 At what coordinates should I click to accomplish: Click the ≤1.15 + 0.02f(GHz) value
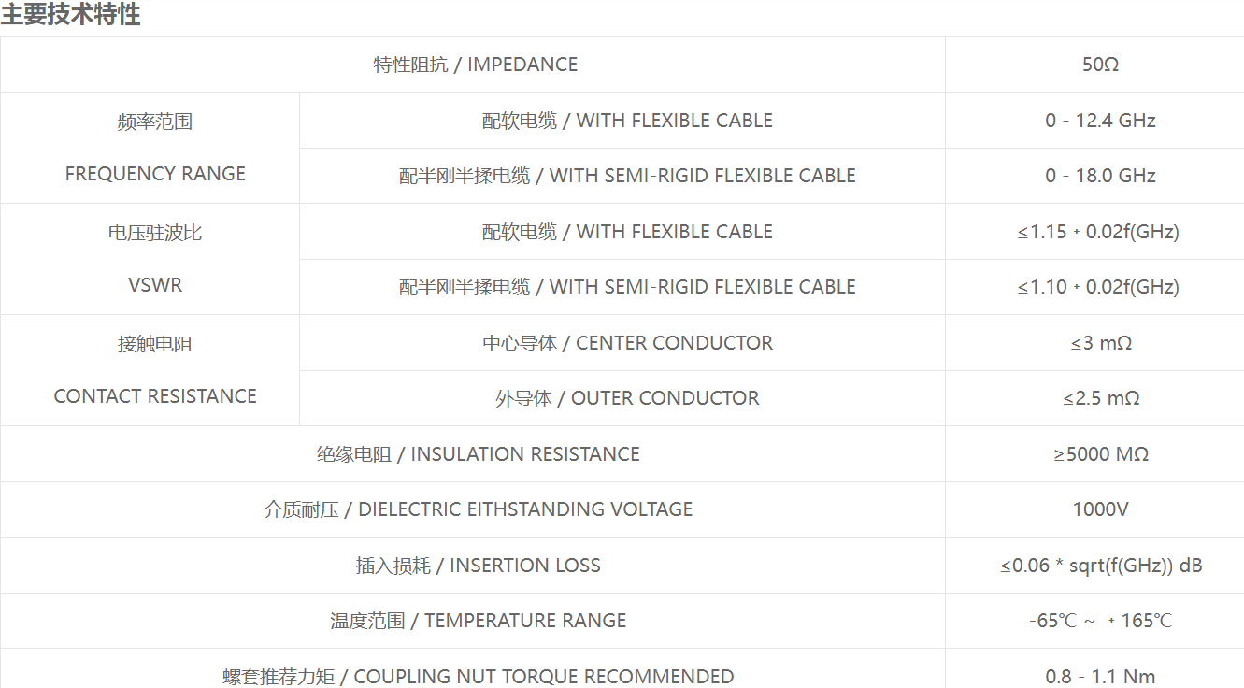click(x=1098, y=232)
